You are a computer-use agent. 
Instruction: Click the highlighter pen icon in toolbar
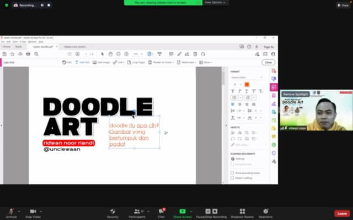(x=179, y=54)
